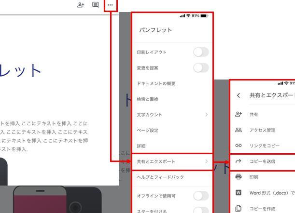The image size is (295, 213).
Task: Toggle the 印刷レイアウト switch
Action: 201,52
